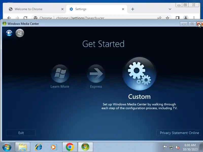Image resolution: width=203 pixels, height=152 pixels.
Task: Select the Learn More Windows logo option
Action: 60,73
